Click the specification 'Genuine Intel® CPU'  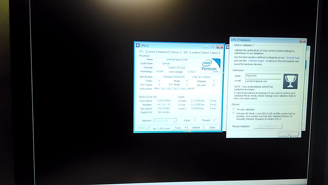pos(174,77)
